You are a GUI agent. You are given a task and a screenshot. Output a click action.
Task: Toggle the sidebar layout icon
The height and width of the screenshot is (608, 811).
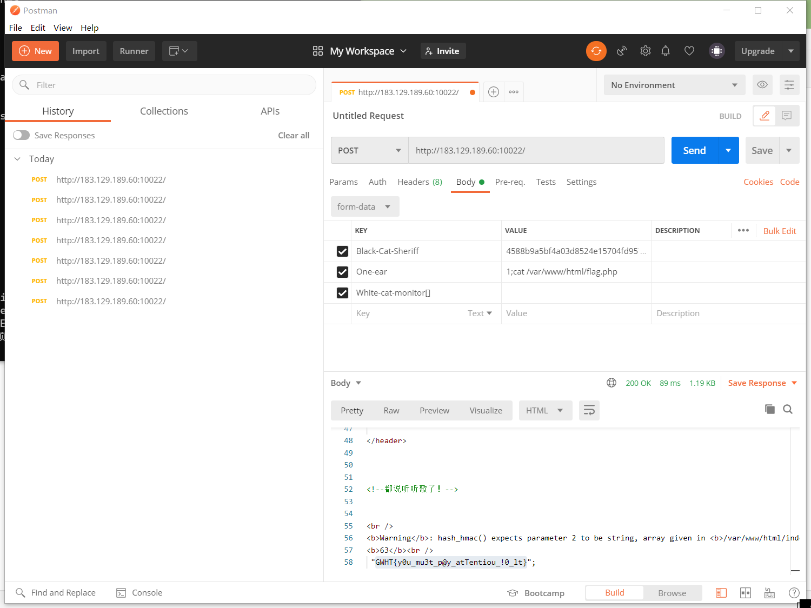[721, 593]
